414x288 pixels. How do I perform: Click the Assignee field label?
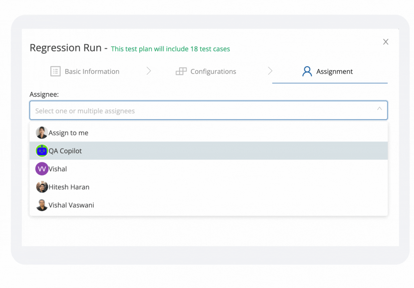click(44, 94)
